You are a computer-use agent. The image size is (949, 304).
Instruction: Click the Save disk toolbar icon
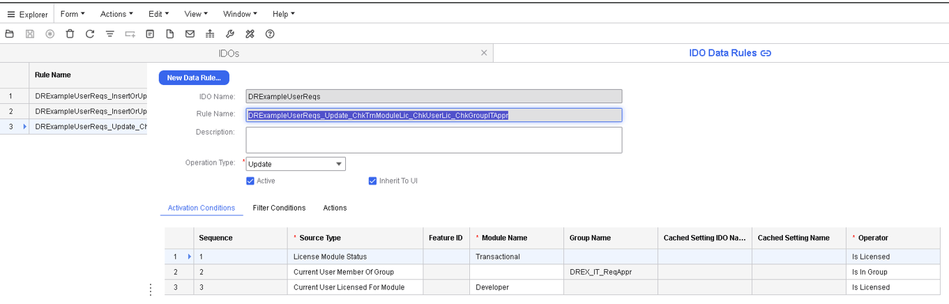(30, 34)
